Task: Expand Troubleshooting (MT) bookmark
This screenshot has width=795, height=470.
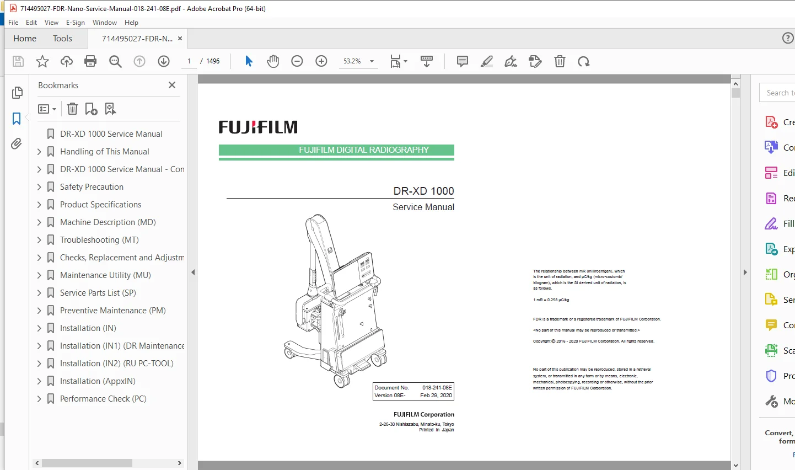Action: [39, 240]
